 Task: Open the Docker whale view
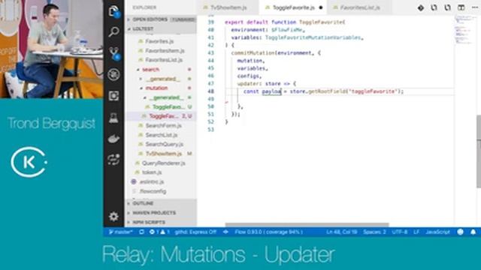[113, 139]
